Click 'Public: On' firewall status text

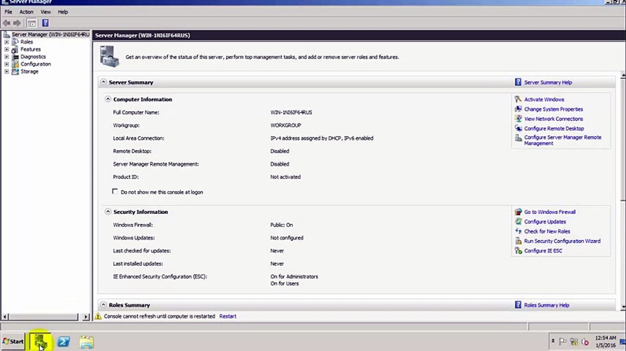click(281, 225)
